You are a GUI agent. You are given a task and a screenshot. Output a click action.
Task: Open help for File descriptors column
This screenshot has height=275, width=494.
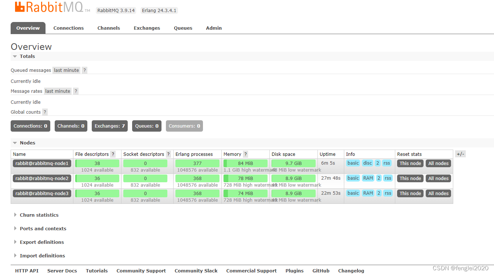point(113,154)
